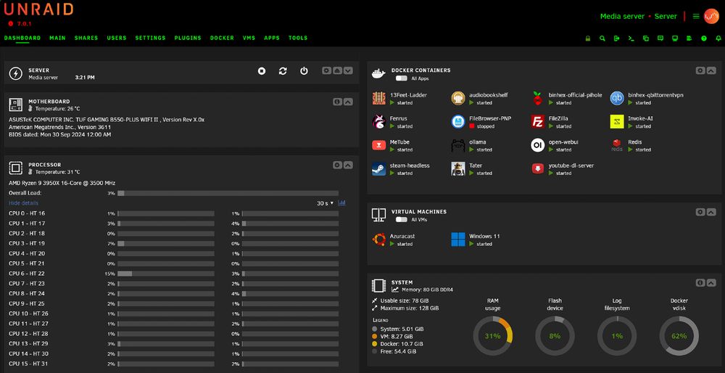Shut down server with the power icon
725x373 pixels.
[304, 71]
